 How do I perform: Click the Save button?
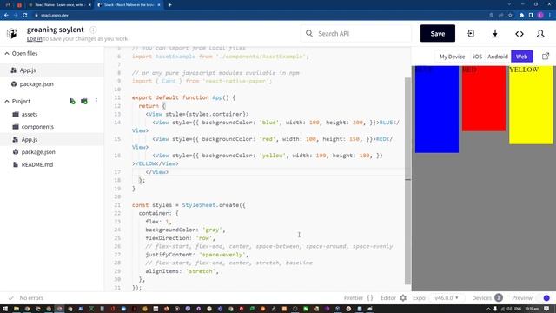tap(438, 33)
